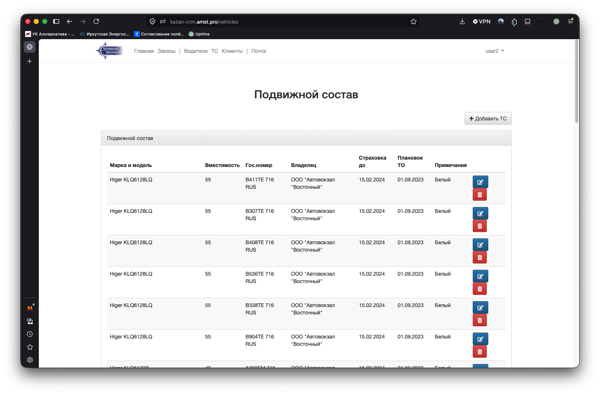This screenshot has width=600, height=395.
Task: Open the Согласование полё bookmark
Action: point(159,34)
